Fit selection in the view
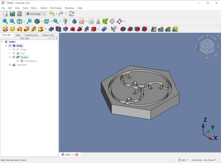The width and height of the screenshot is (221, 163). pos(12,21)
